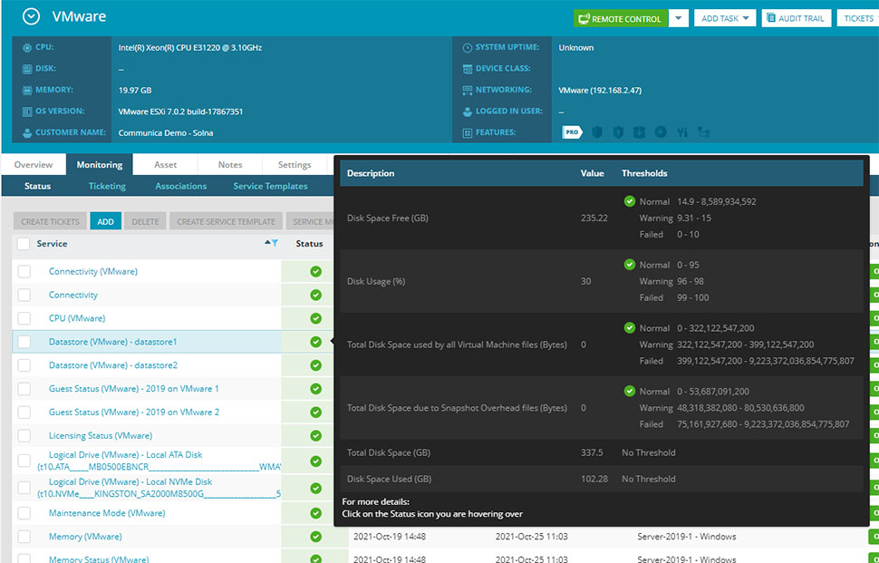Expand the Add Task dropdown
The image size is (879, 563).
[725, 18]
